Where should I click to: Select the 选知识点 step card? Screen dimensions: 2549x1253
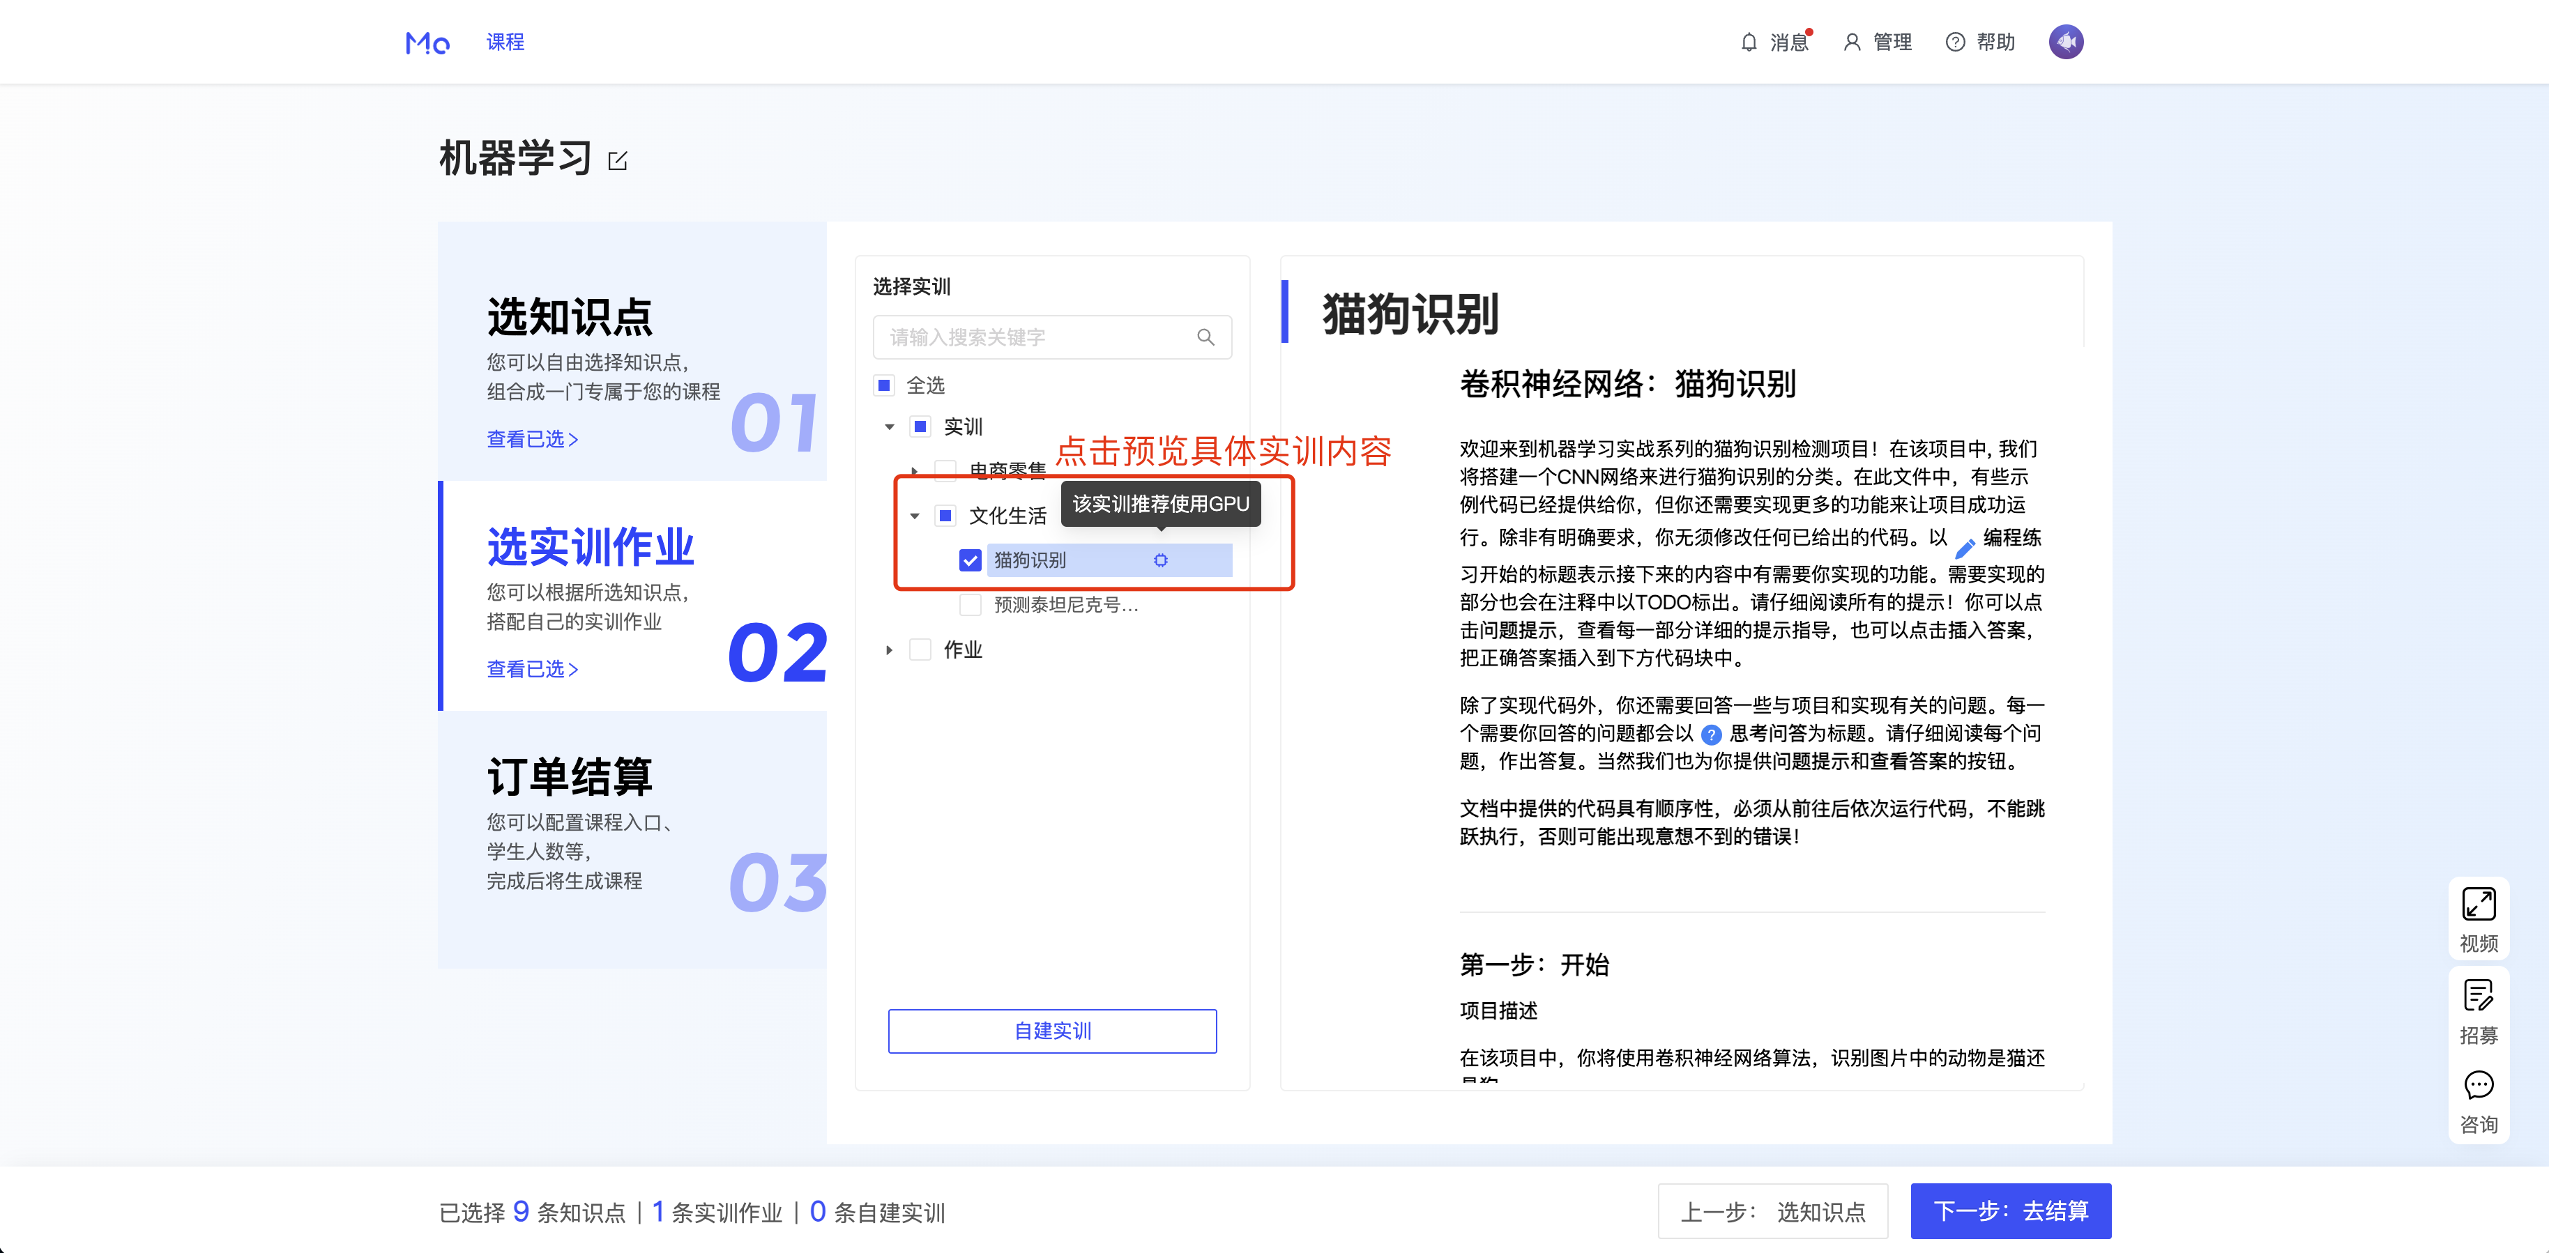click(x=632, y=351)
